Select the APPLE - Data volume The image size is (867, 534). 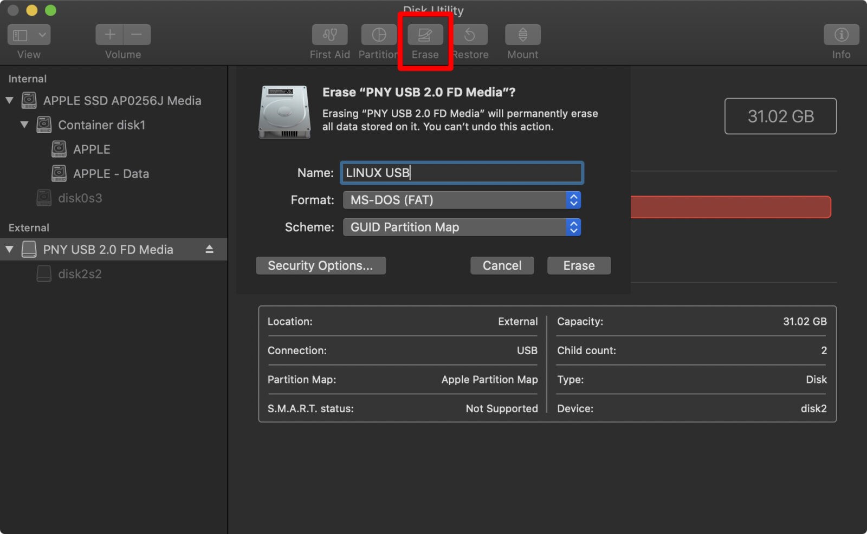(111, 173)
